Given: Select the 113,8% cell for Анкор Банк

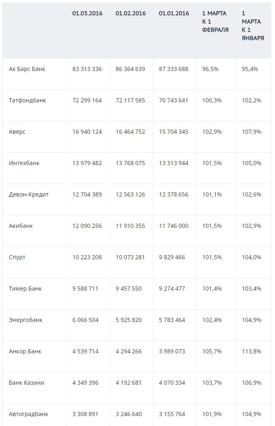Looking at the screenshot, I should click(x=251, y=351).
